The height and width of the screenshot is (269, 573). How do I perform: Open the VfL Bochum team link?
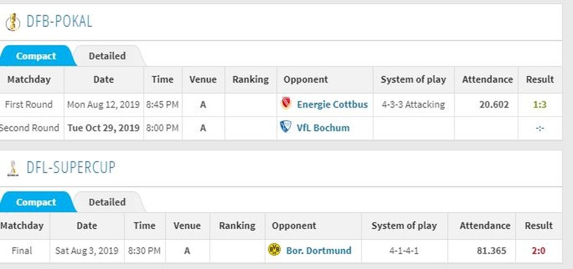323,128
